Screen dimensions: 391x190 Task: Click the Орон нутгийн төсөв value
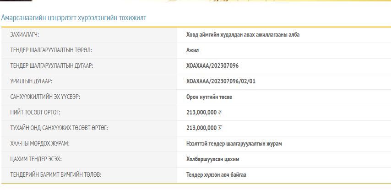click(209, 97)
